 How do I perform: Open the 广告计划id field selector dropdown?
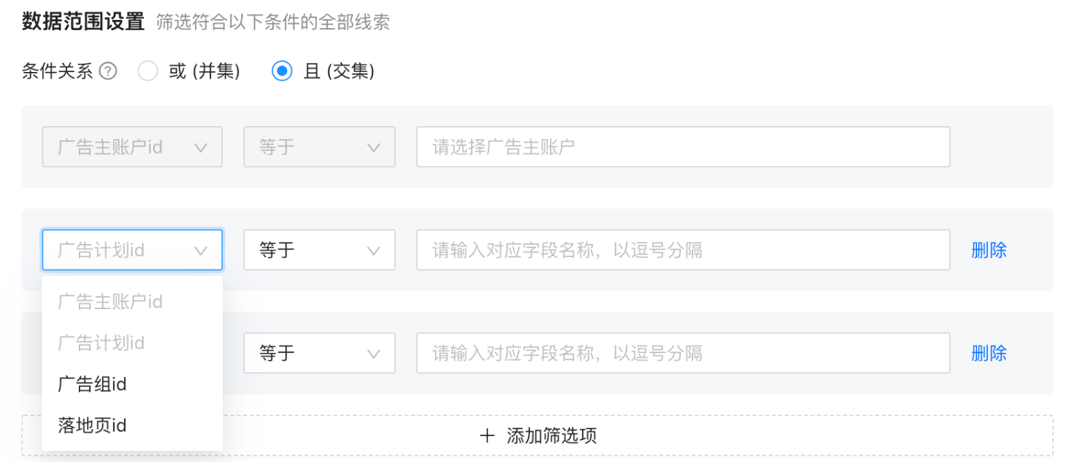132,250
